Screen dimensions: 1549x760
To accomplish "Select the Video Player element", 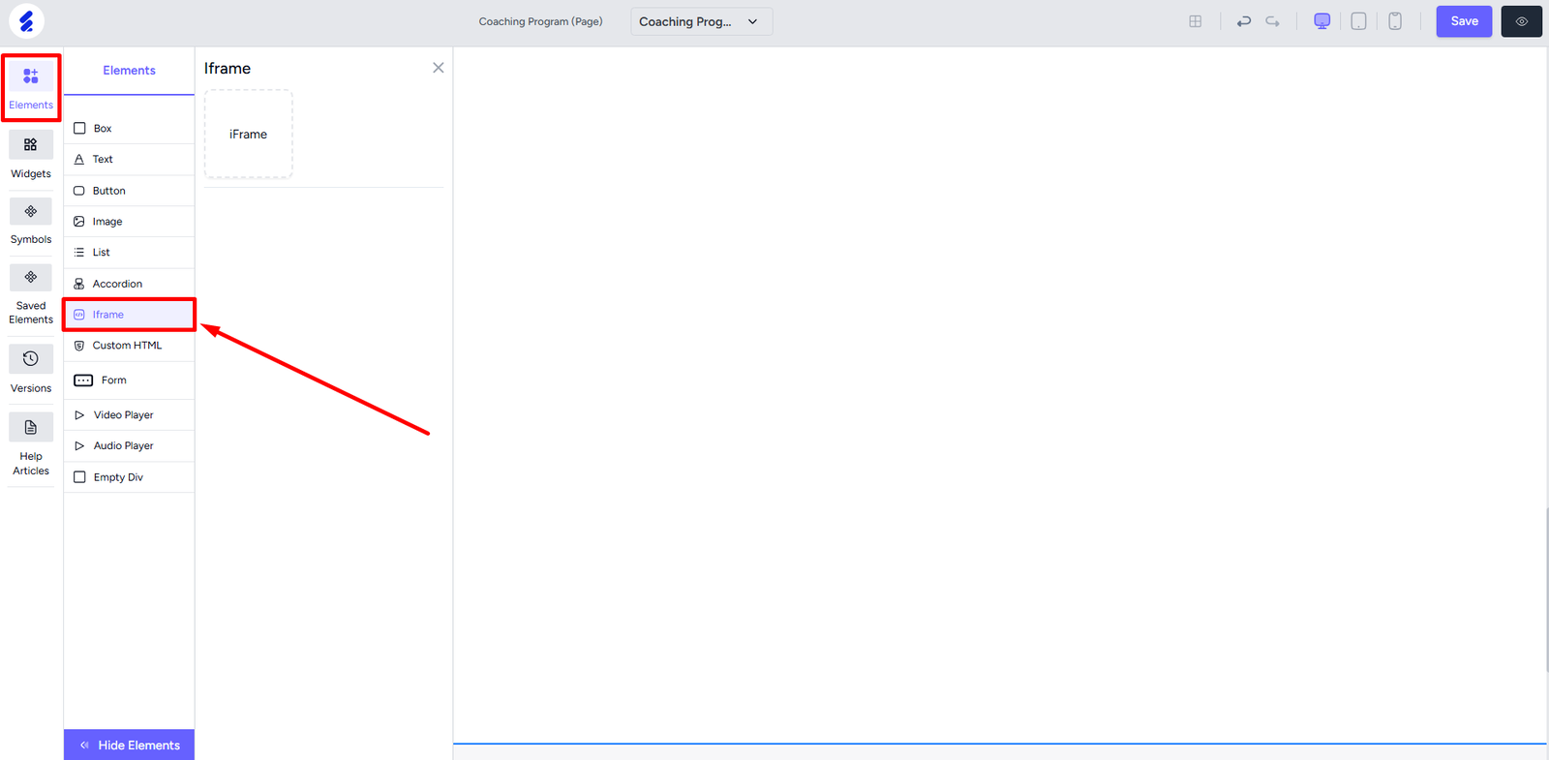I will 123,415.
